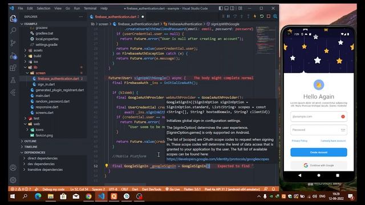Click the email field in the emulator

tap(319, 116)
